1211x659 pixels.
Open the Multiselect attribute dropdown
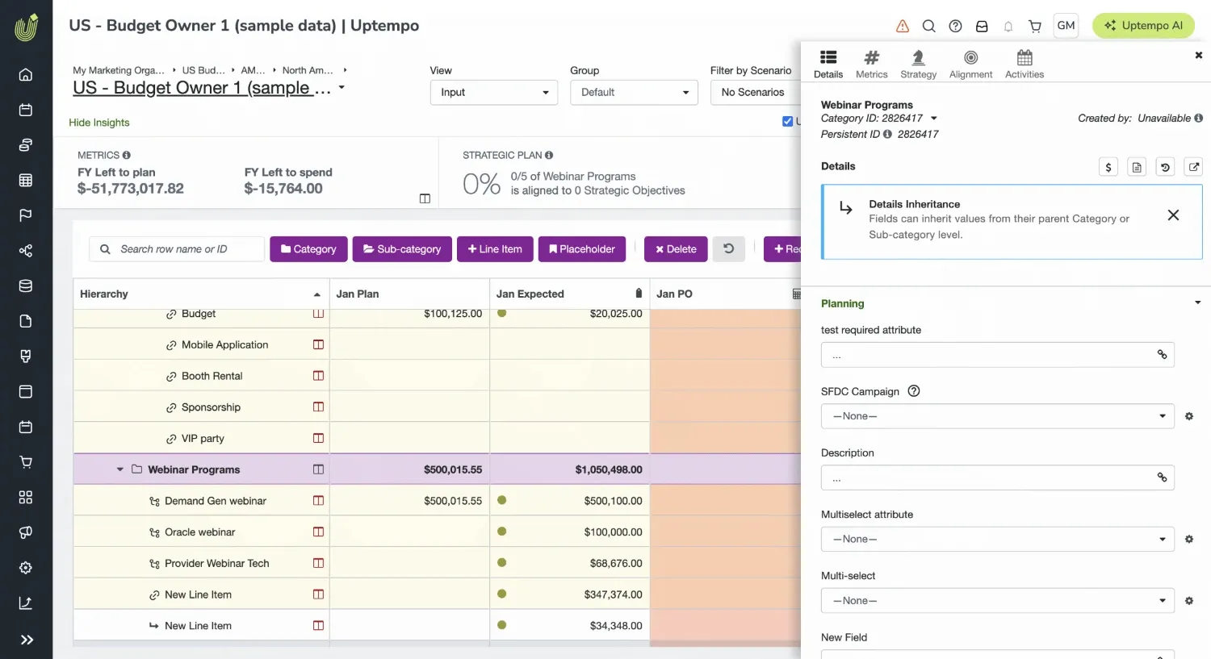click(x=997, y=539)
